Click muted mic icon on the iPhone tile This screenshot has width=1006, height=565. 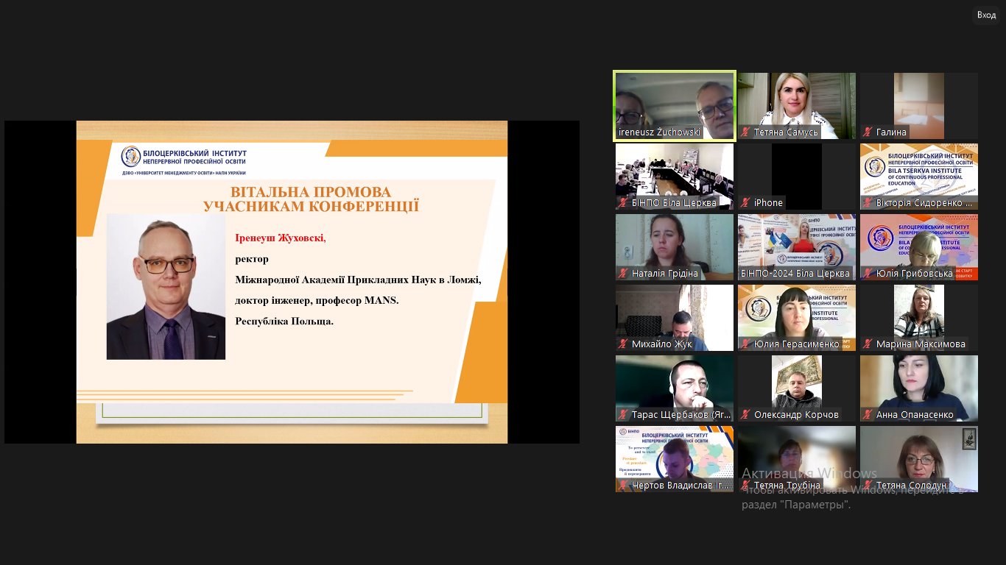746,203
